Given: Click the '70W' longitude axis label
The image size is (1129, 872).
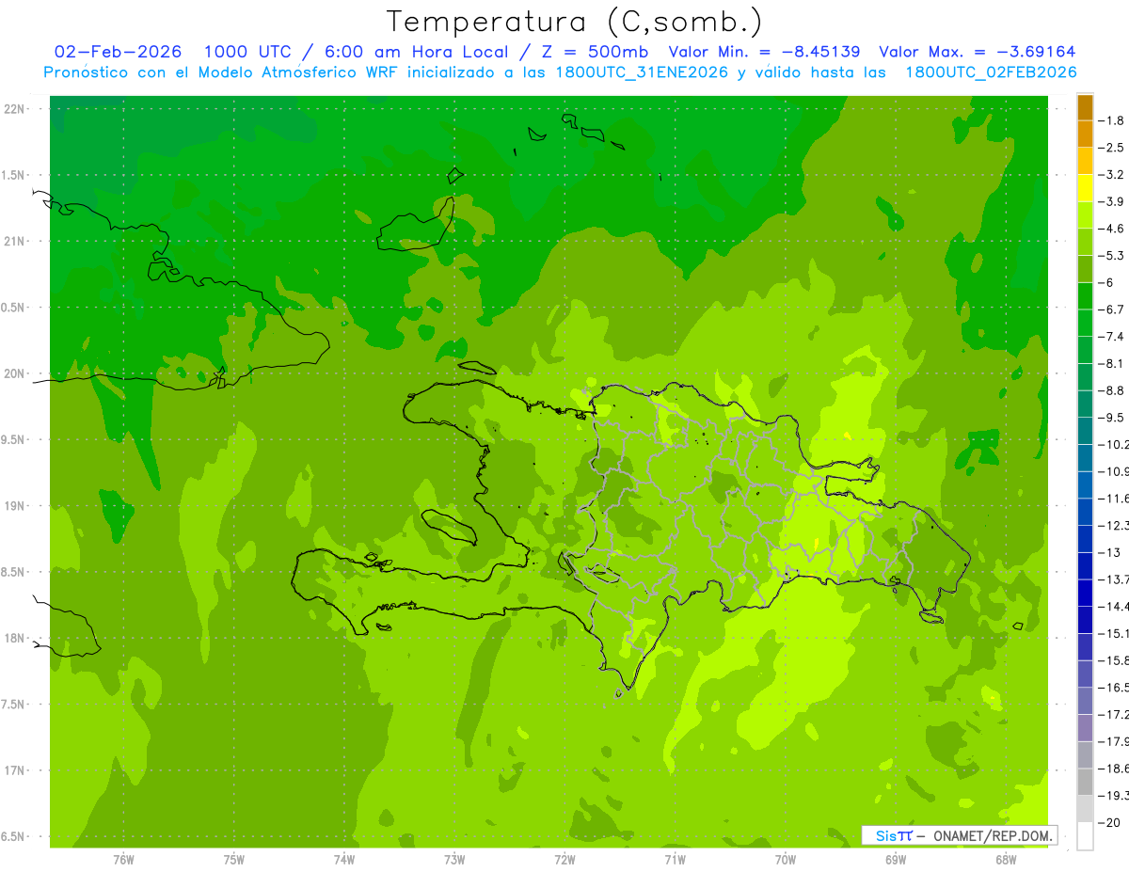Looking at the screenshot, I should (x=786, y=860).
